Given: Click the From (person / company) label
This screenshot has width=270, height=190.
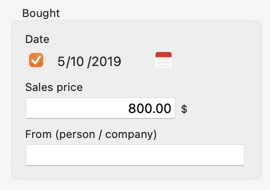Looking at the screenshot, I should pos(91,134).
